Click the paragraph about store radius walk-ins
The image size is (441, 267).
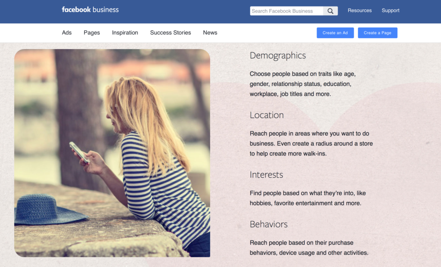pos(311,143)
